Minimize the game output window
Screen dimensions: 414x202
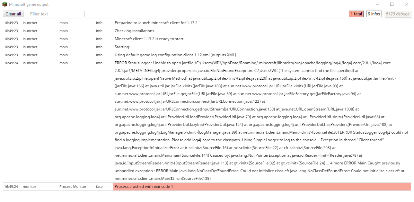[x=377, y=4]
